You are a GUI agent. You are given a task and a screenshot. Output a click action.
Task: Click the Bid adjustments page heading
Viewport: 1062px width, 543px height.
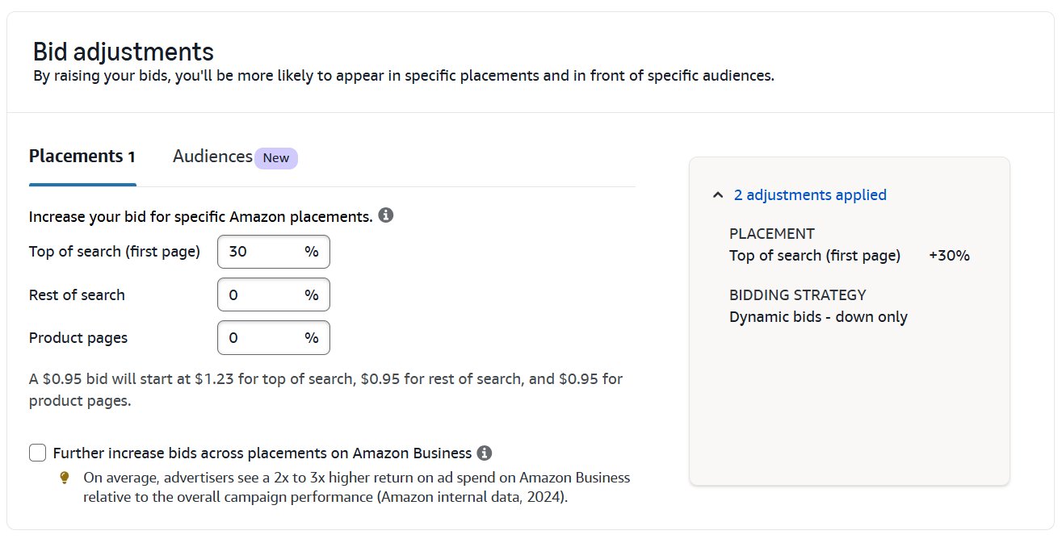122,51
